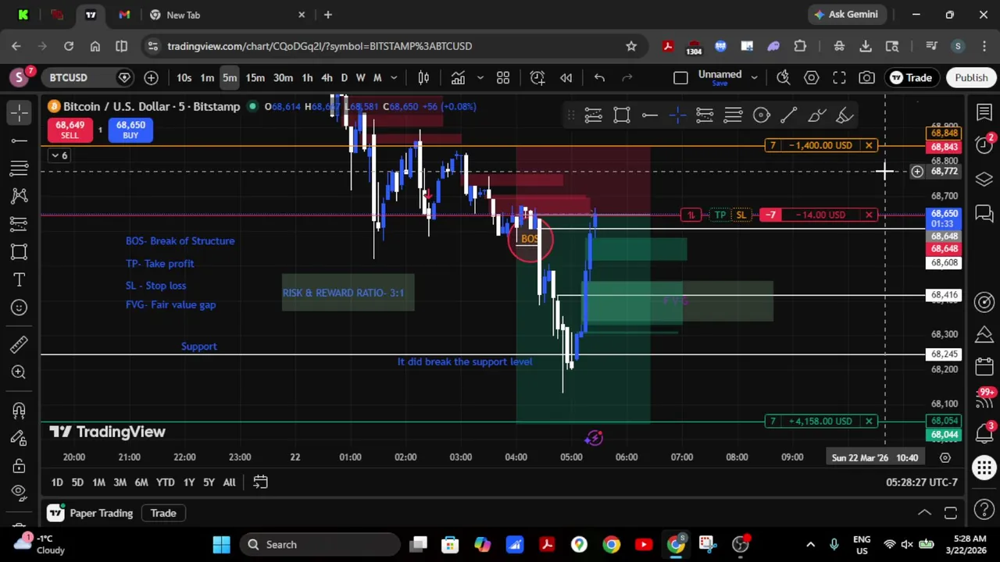Enter fullscreen mode

pos(839,77)
